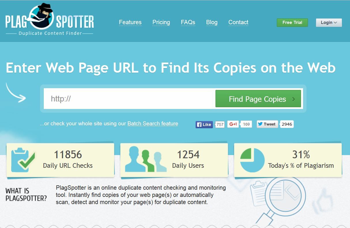Click the Duplicate Content Finder tagline
Image resolution: width=350 pixels, height=228 pixels.
[50, 33]
